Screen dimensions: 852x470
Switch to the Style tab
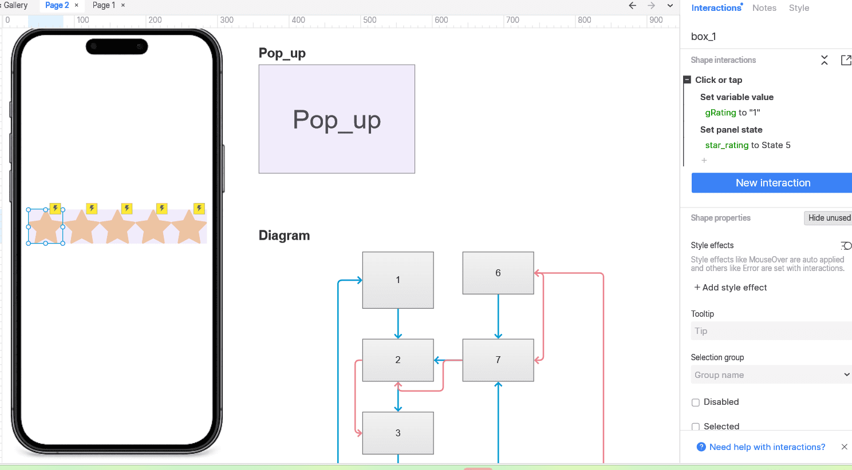point(799,8)
